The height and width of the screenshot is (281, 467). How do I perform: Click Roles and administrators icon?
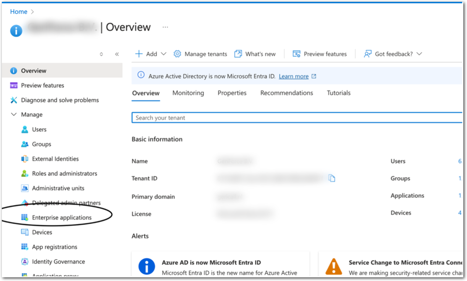[x=25, y=174]
